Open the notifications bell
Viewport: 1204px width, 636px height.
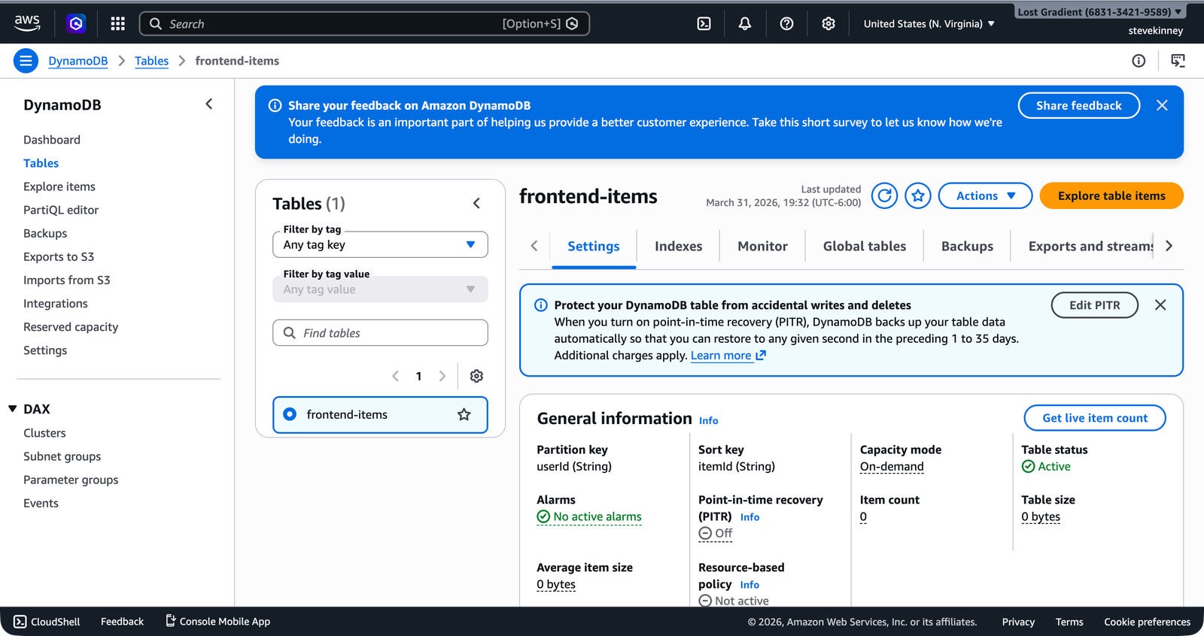(745, 23)
